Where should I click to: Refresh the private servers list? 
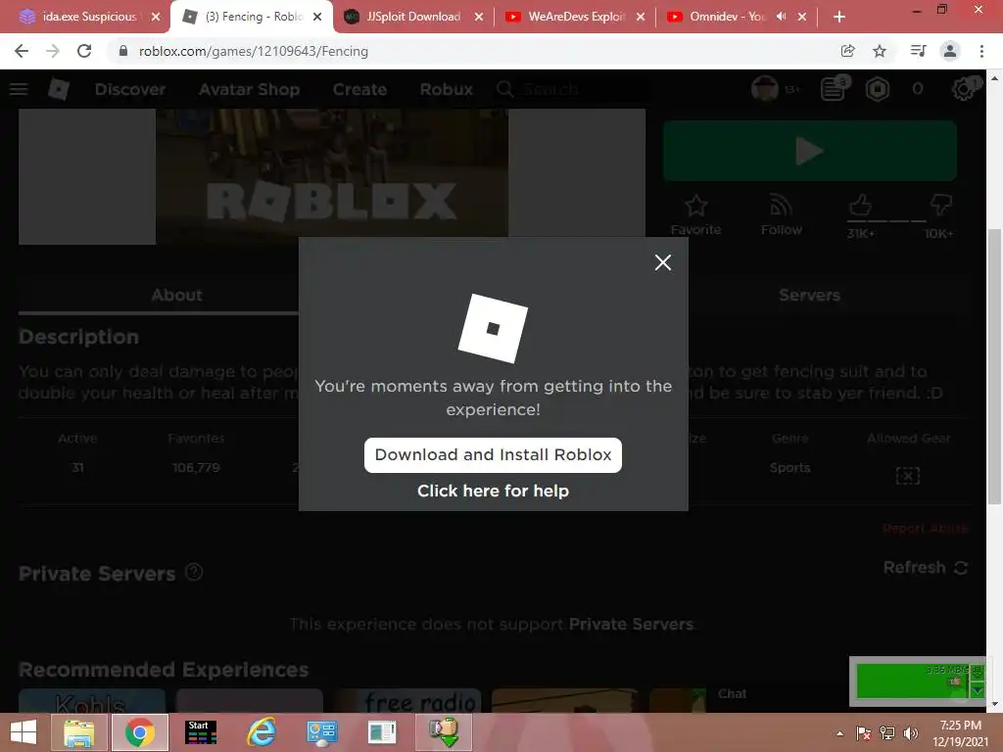(x=925, y=567)
